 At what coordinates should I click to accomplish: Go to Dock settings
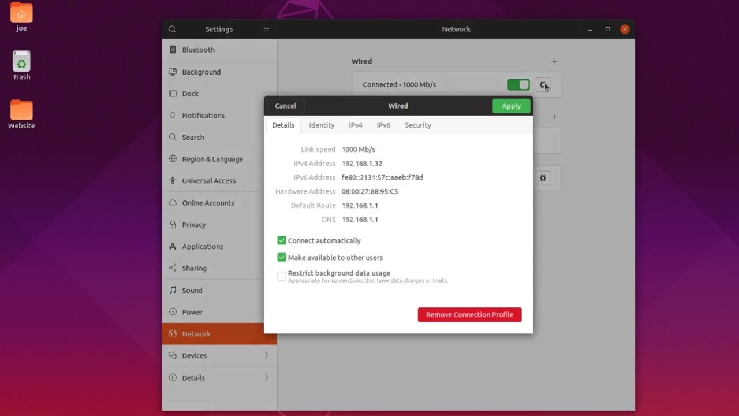(219, 94)
